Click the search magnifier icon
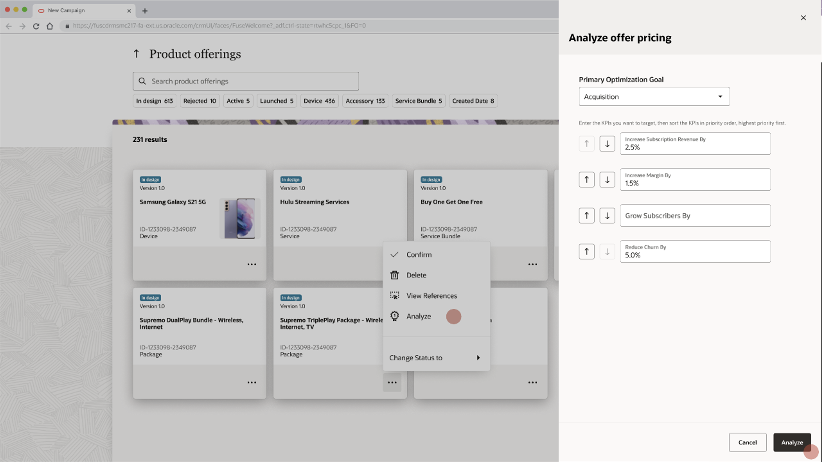Image resolution: width=822 pixels, height=462 pixels. (x=143, y=81)
